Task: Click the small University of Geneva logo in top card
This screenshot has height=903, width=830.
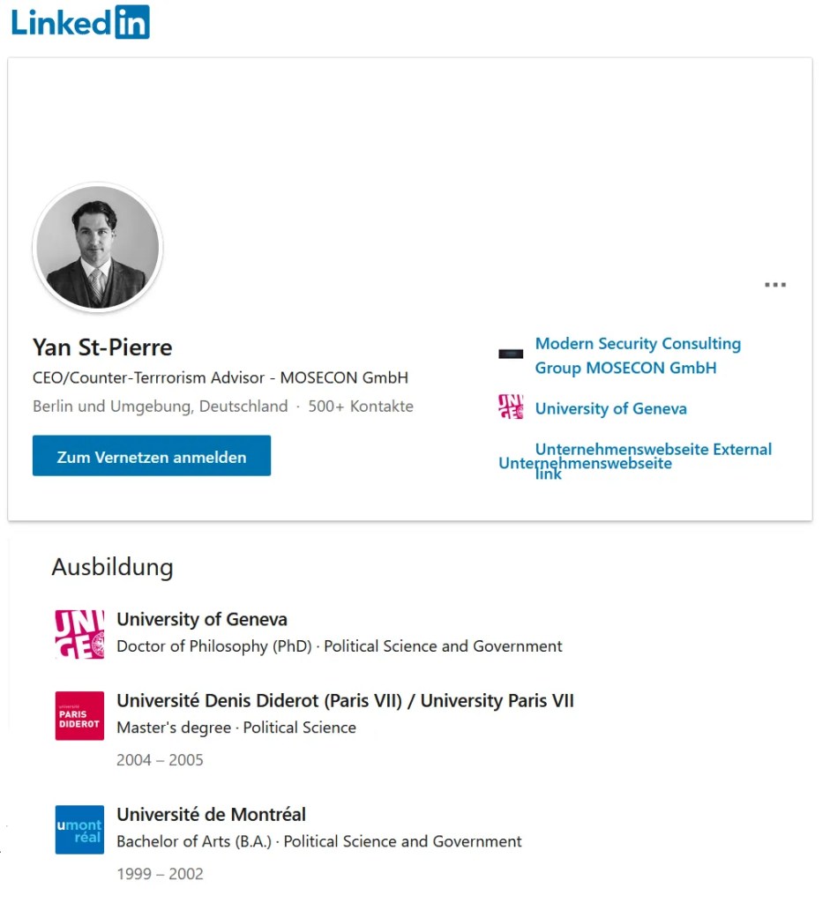Action: pos(511,407)
